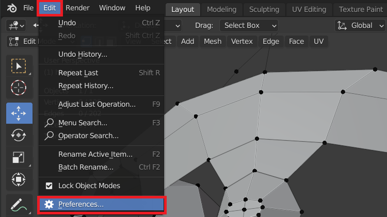
Task: Choose Batch Rename
Action: tap(102, 167)
